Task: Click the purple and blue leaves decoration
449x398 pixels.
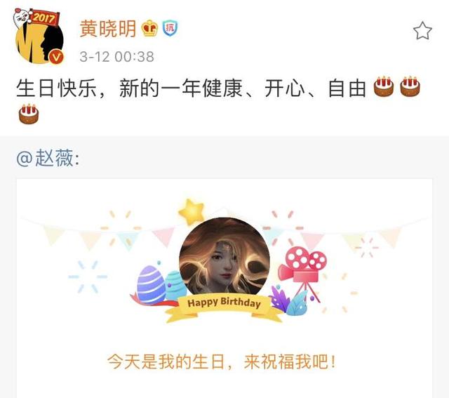Action: pos(288,300)
